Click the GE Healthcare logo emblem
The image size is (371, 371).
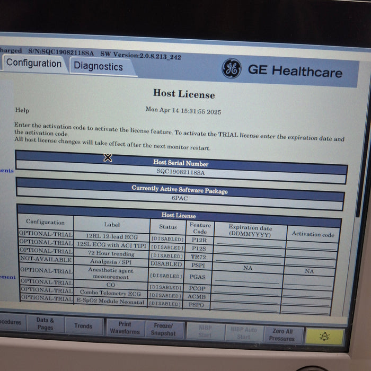(232, 68)
